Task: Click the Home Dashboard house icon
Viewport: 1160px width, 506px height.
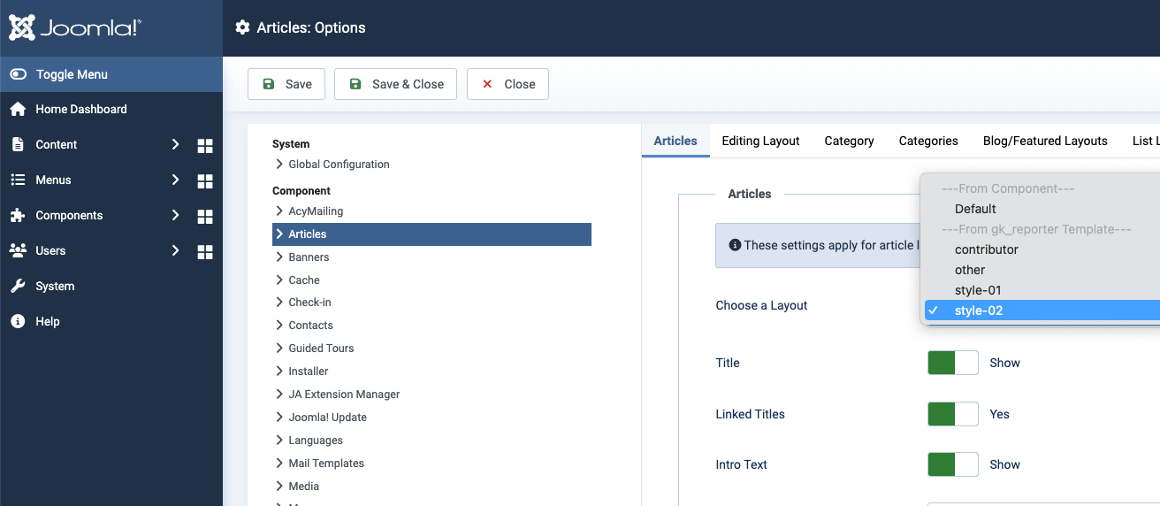Action: [x=18, y=109]
